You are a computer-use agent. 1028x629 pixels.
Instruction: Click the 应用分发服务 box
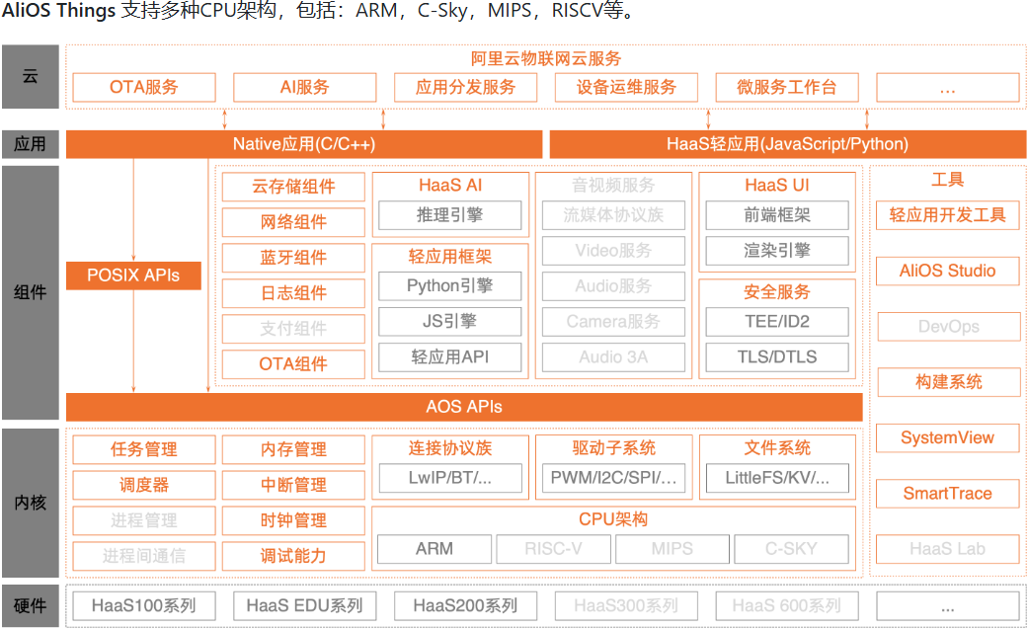465,87
